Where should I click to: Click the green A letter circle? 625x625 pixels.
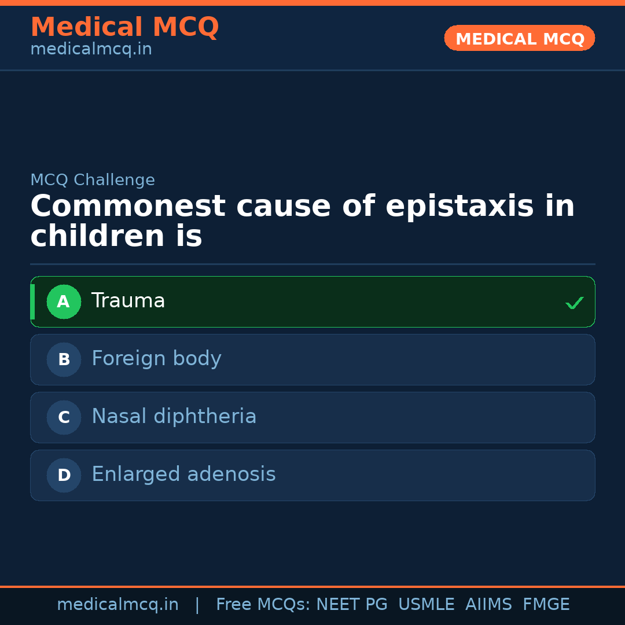coord(64,302)
